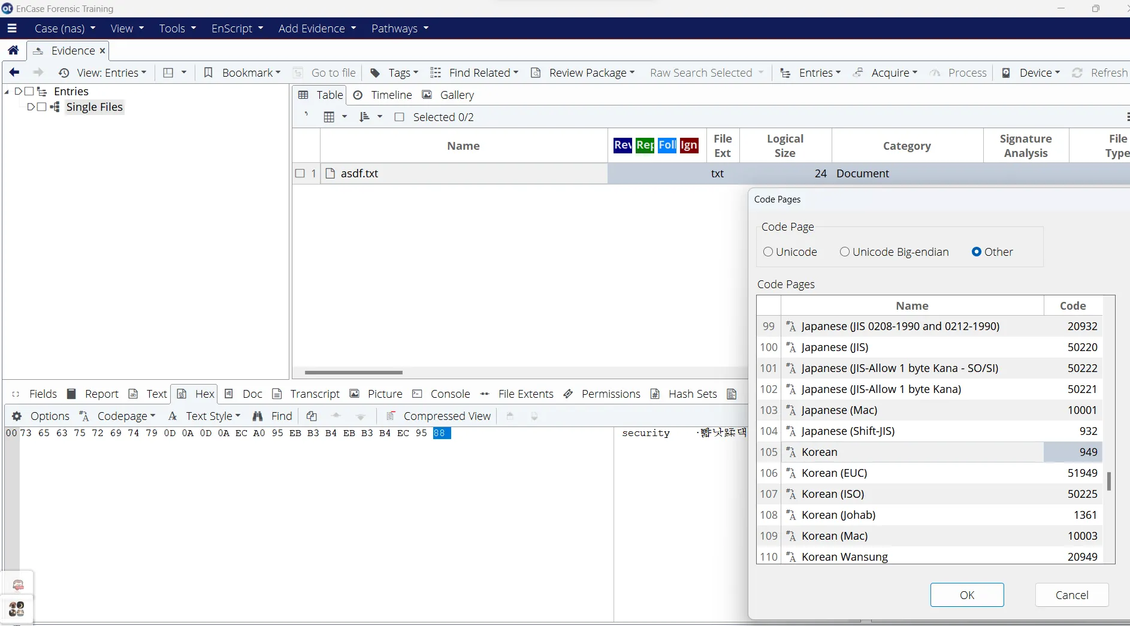
Task: Click the Tags icon
Action: (375, 72)
